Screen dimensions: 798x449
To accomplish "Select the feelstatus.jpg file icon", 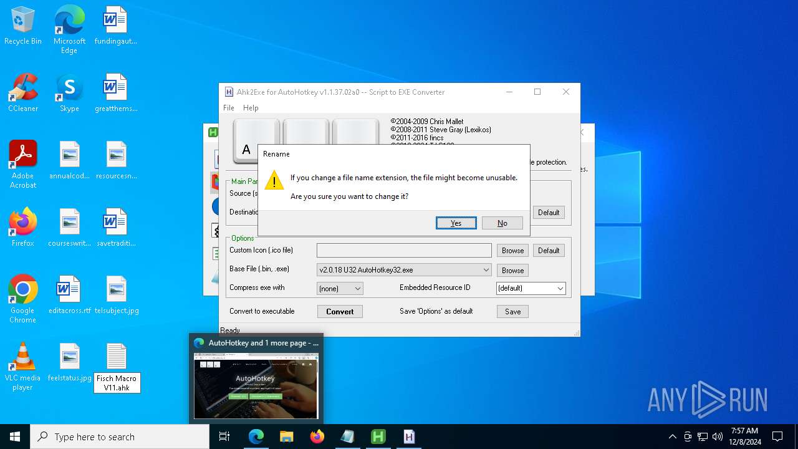I will 69,363.
